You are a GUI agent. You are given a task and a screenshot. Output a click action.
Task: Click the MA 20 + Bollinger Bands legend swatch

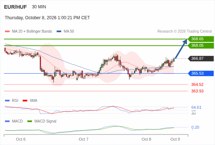pyautogui.click(x=7, y=32)
